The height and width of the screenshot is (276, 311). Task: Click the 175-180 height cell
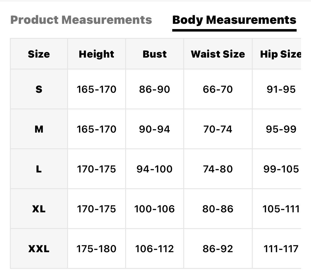pyautogui.click(x=96, y=249)
